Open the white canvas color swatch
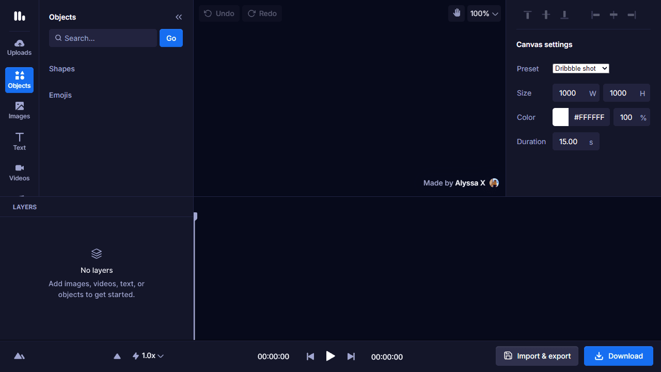 tap(561, 117)
